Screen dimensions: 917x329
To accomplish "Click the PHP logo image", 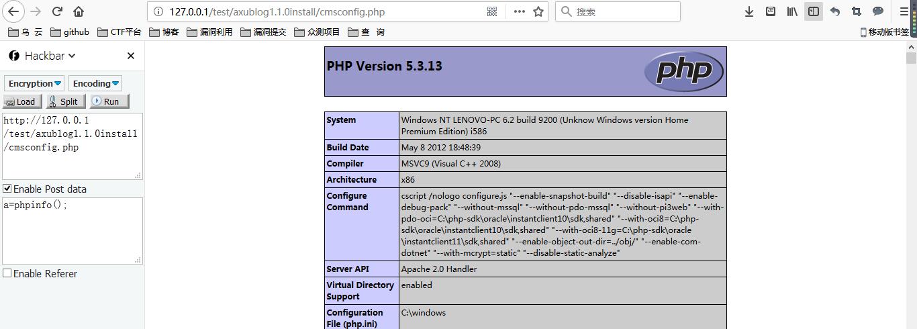I will click(x=683, y=70).
